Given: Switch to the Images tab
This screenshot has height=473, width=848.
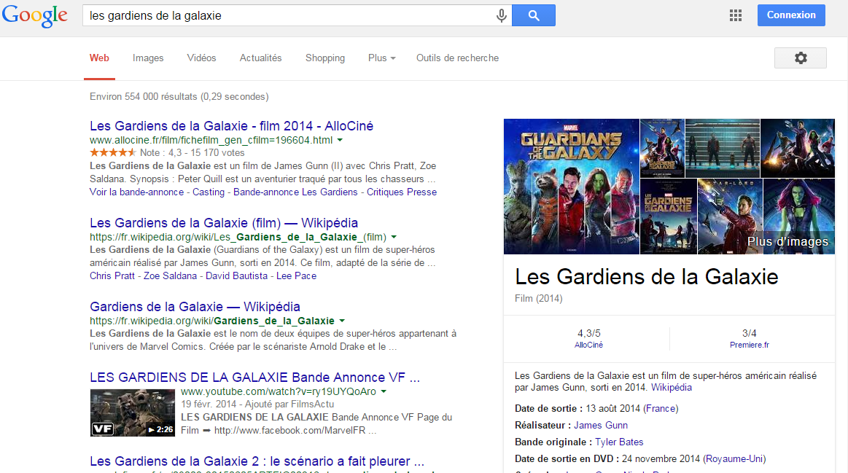Looking at the screenshot, I should pos(148,58).
